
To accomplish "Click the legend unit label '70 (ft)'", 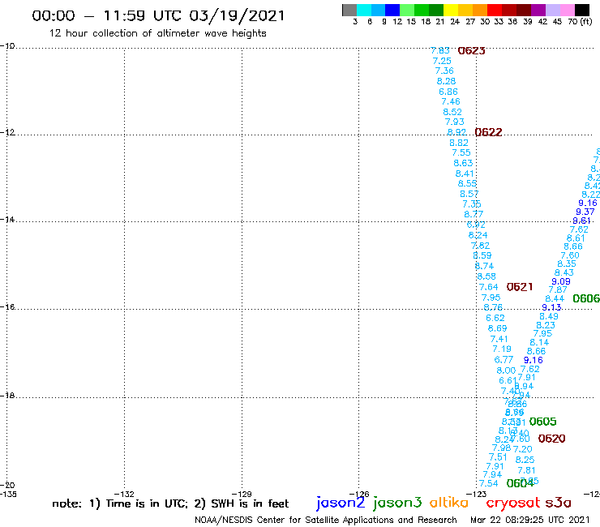I will click(580, 22).
